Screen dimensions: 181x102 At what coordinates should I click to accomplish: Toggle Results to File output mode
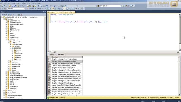[x=67, y=8]
